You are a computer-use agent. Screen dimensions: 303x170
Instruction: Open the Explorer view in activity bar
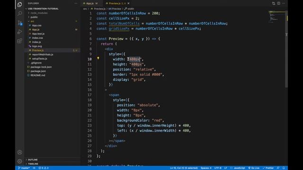(19, 4)
